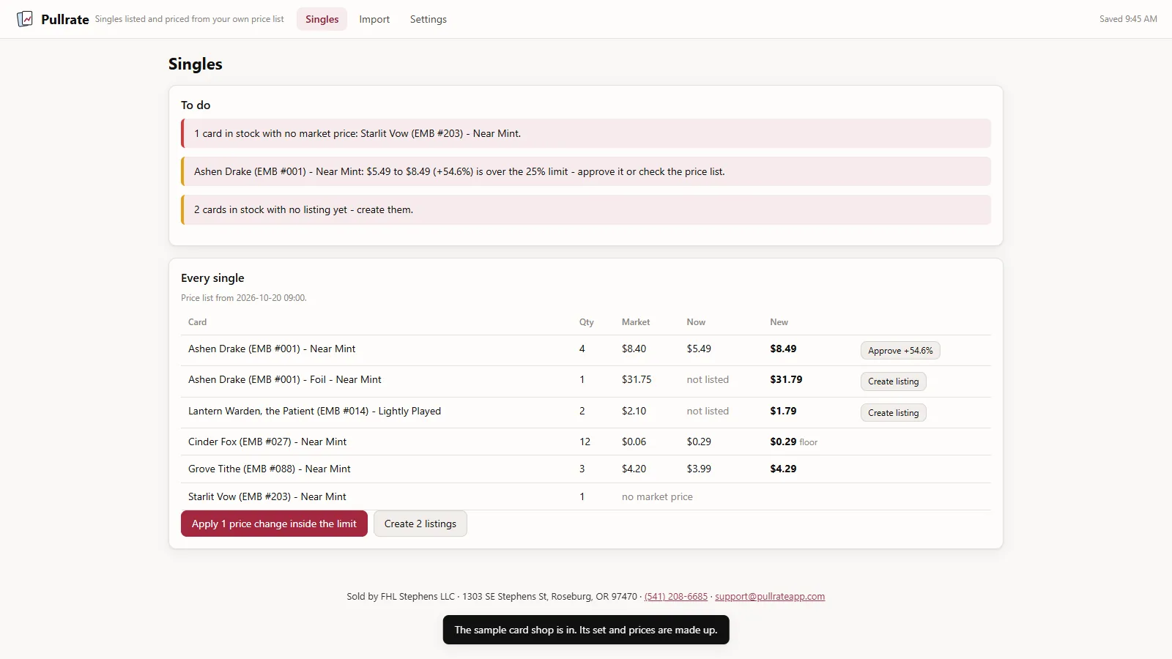This screenshot has width=1172, height=659.
Task: Click the Pullrate logo icon
Action: (x=25, y=19)
